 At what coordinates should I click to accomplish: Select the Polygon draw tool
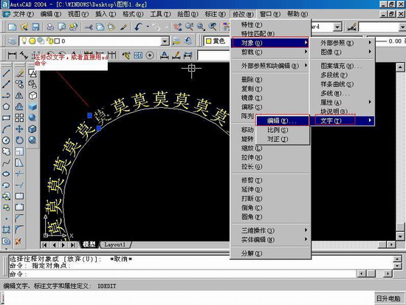click(6, 106)
